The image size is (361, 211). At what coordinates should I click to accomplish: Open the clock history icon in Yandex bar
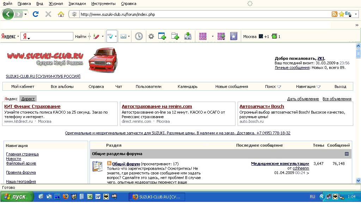139,36
